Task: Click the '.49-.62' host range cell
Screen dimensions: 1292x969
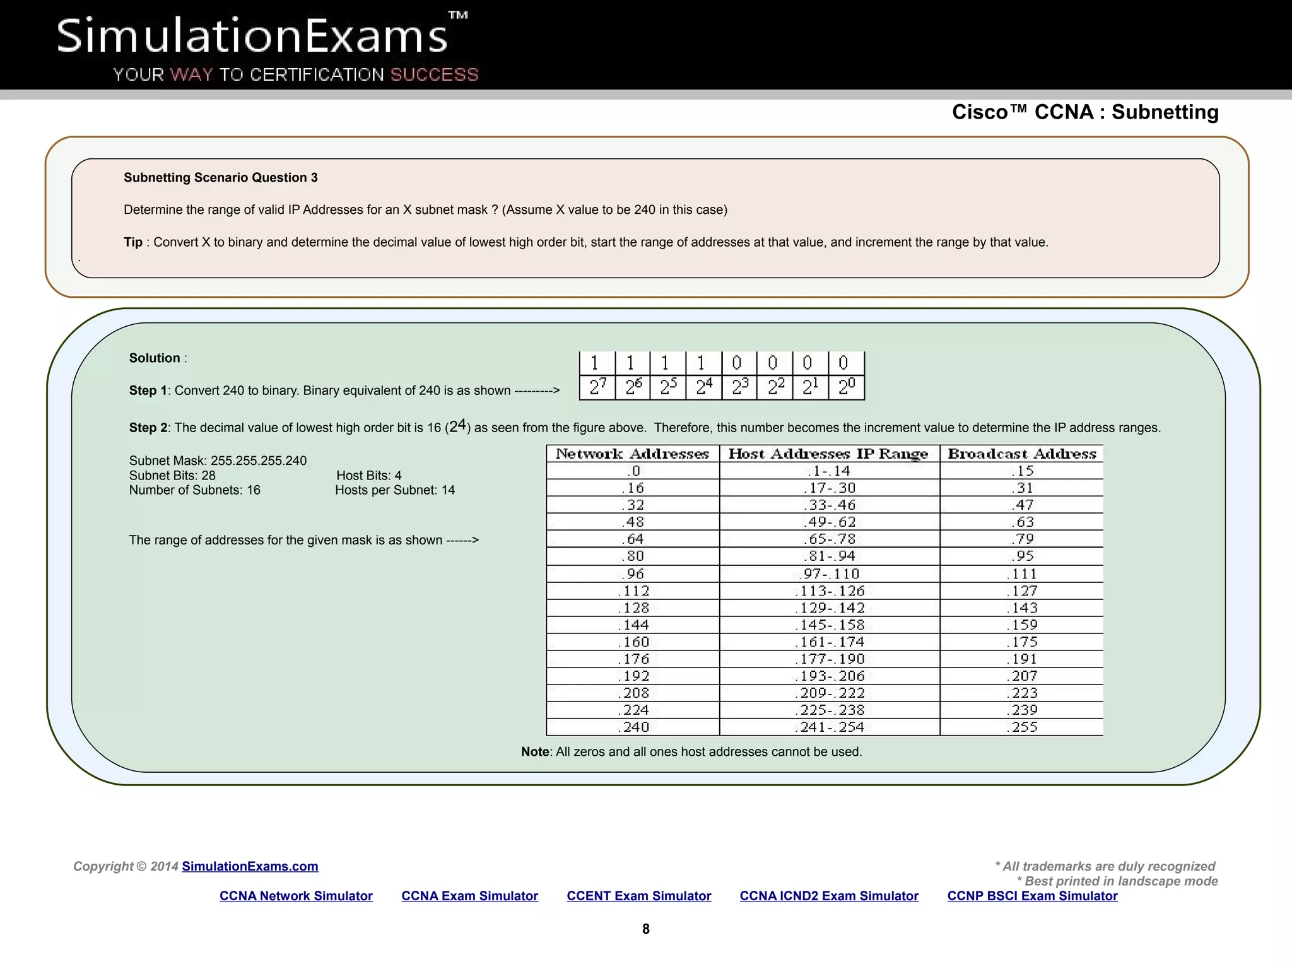Action: [x=829, y=522]
